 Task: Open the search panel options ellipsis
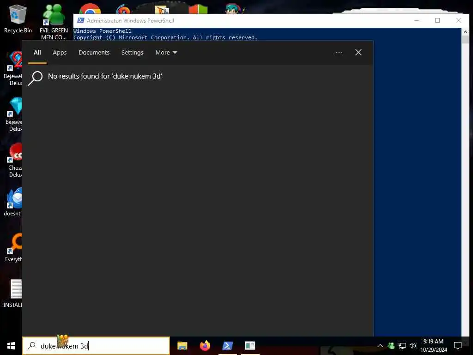pyautogui.click(x=339, y=53)
